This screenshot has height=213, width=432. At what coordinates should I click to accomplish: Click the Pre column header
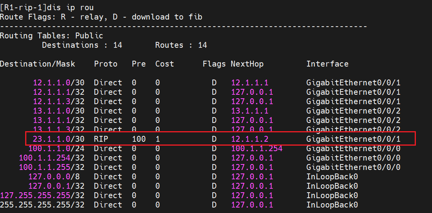tap(139, 64)
